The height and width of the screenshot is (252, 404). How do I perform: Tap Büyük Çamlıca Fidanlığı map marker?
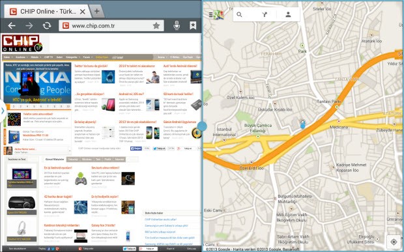[x=258, y=136]
